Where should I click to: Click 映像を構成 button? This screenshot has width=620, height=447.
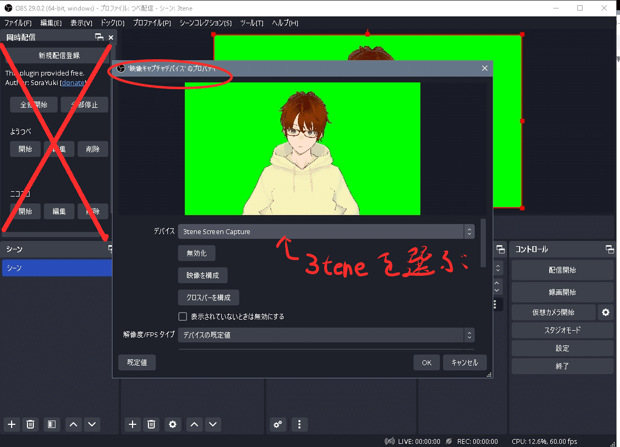pyautogui.click(x=203, y=275)
